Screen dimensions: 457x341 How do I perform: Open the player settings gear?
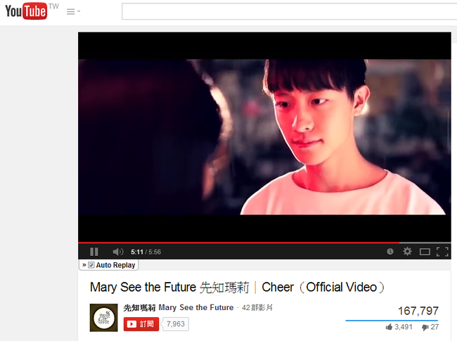tap(407, 251)
